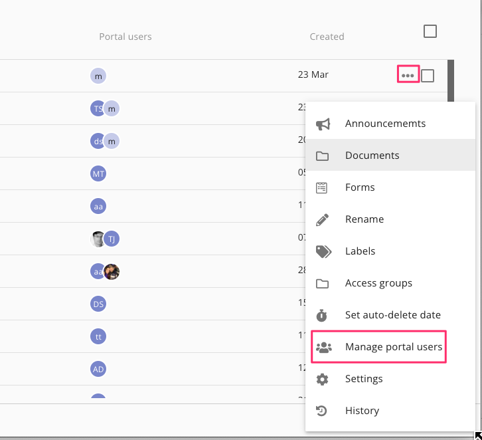Screen dimensions: 482x440
Task: Click the AD portal user avatar
Action: tap(98, 368)
